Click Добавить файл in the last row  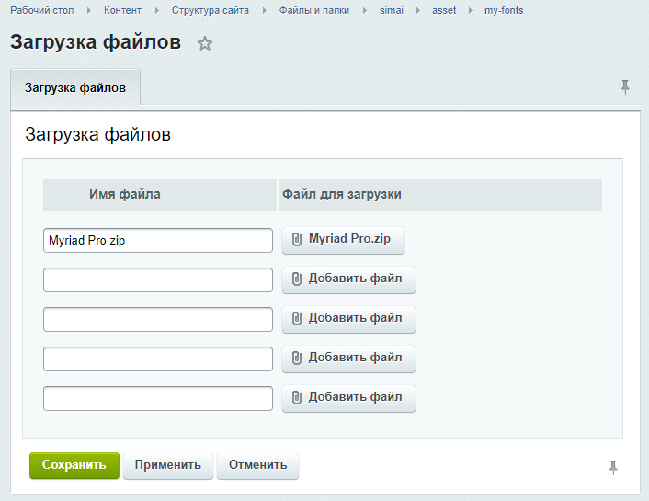tap(348, 398)
